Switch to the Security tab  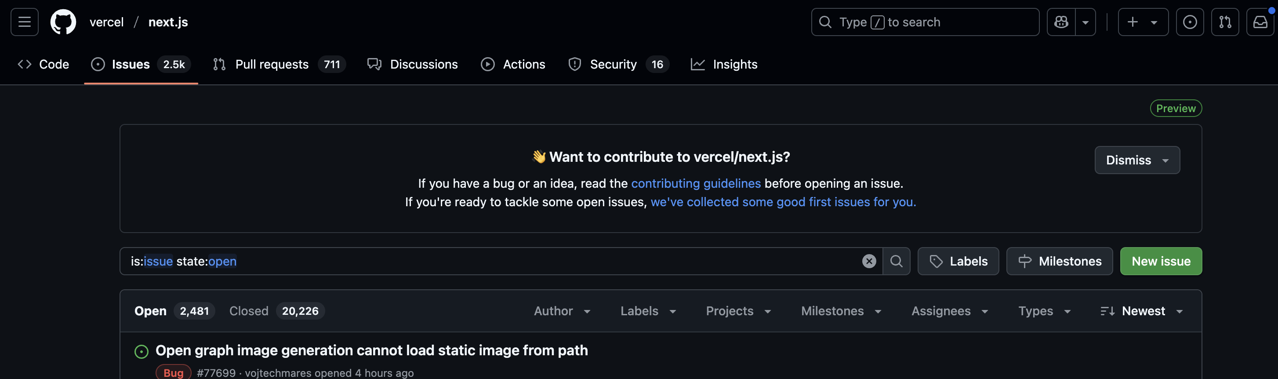click(x=619, y=64)
